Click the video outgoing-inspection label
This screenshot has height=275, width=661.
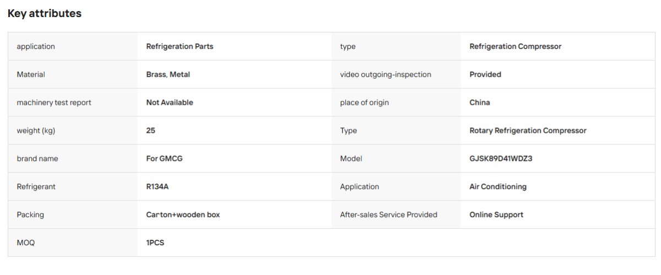(x=386, y=74)
